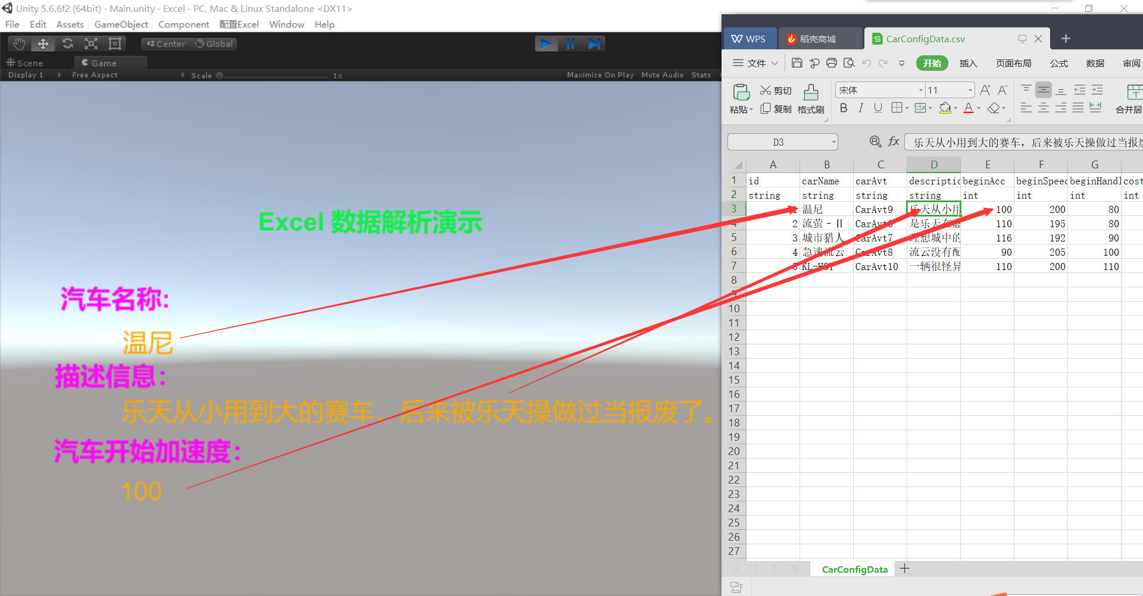Click the 粘贴 paste icon

pos(741,92)
